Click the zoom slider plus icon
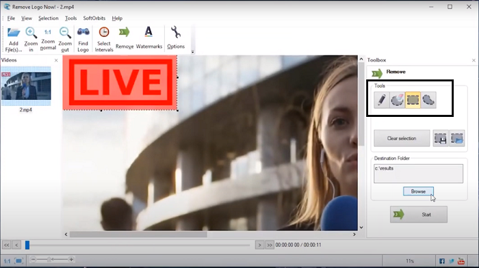479x268 pixels. (x=71, y=259)
